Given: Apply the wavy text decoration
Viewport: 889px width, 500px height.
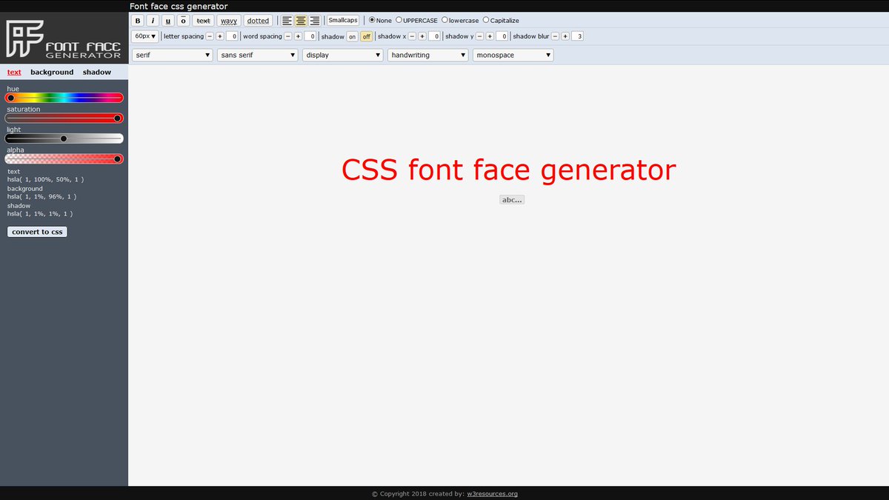Looking at the screenshot, I should [228, 20].
